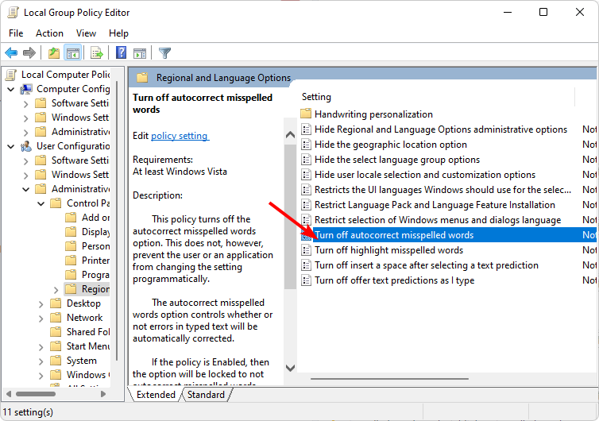Click the System folder icon in tree
Viewport: 599px width, 421px height.
coord(56,361)
